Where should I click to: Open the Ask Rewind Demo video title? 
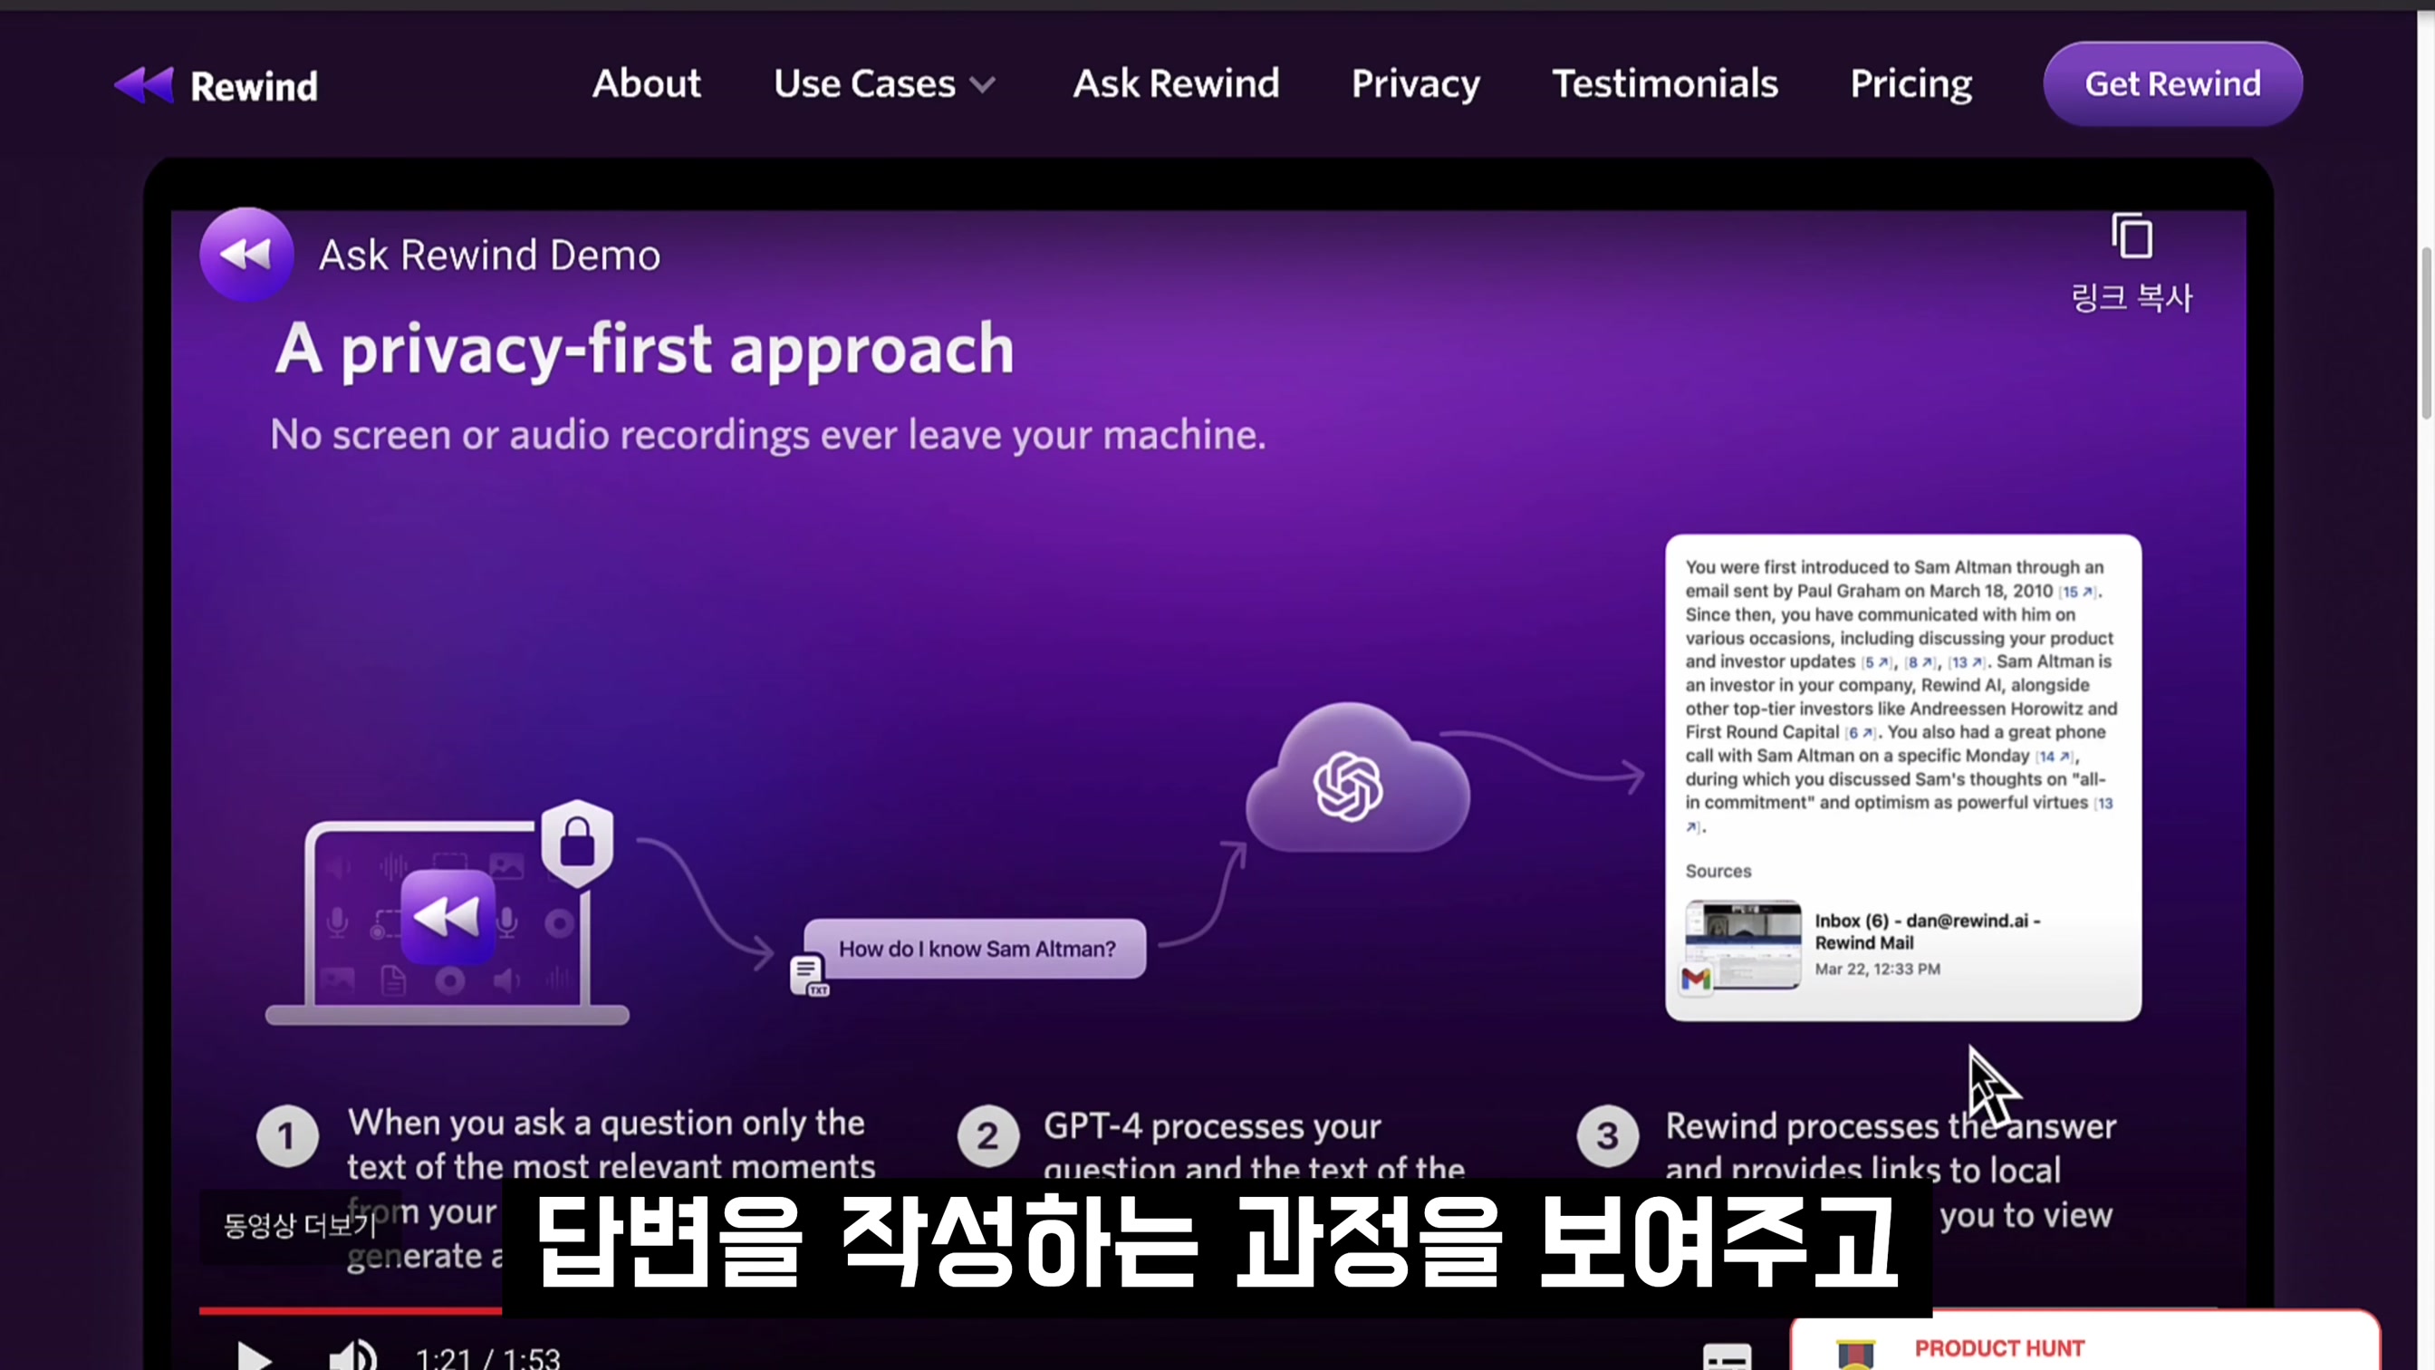[x=490, y=256]
